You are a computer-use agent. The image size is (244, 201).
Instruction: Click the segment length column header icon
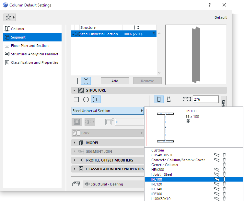(x=136, y=28)
